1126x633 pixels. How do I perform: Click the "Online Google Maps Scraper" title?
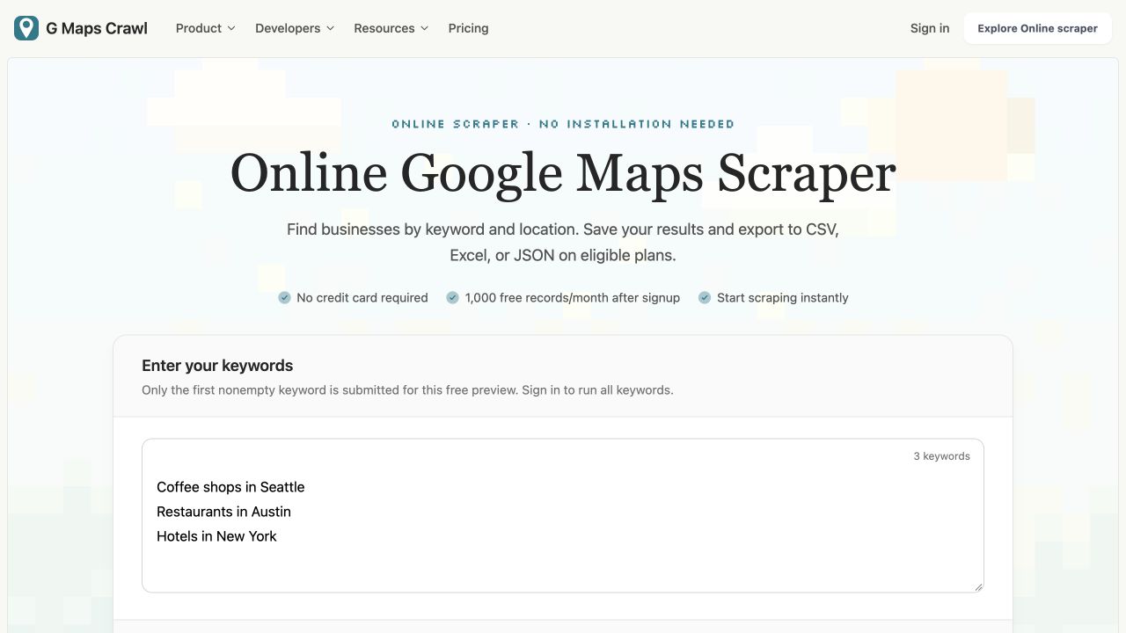click(563, 172)
